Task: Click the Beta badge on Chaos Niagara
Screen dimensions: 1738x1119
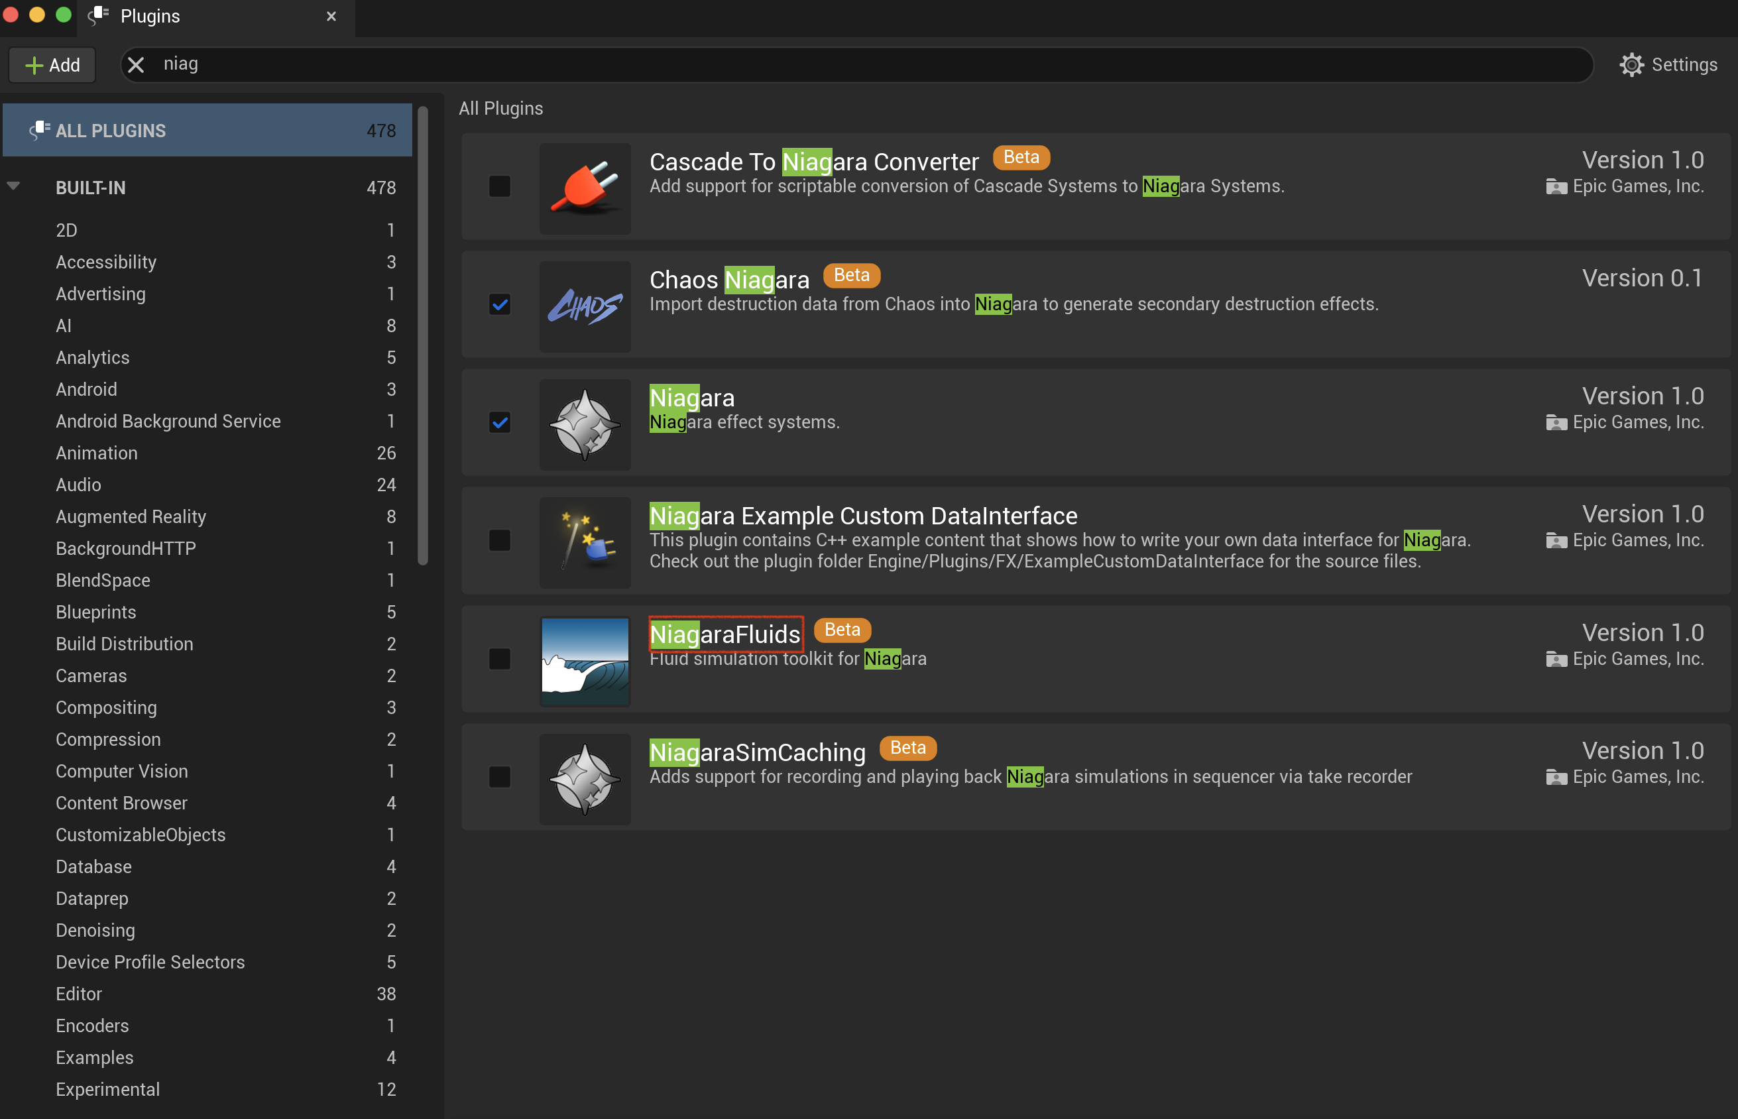Action: point(852,275)
